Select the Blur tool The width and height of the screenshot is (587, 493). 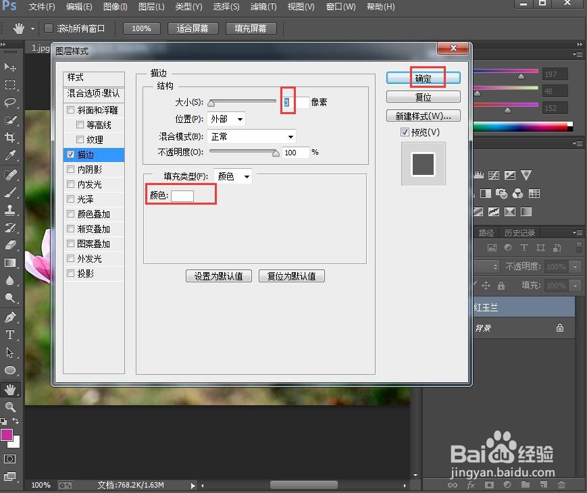click(x=10, y=280)
